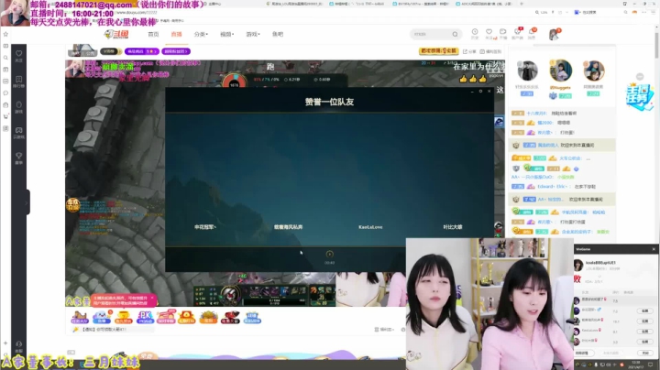
Task: Click the honor countdown timer circle
Action: (330, 254)
